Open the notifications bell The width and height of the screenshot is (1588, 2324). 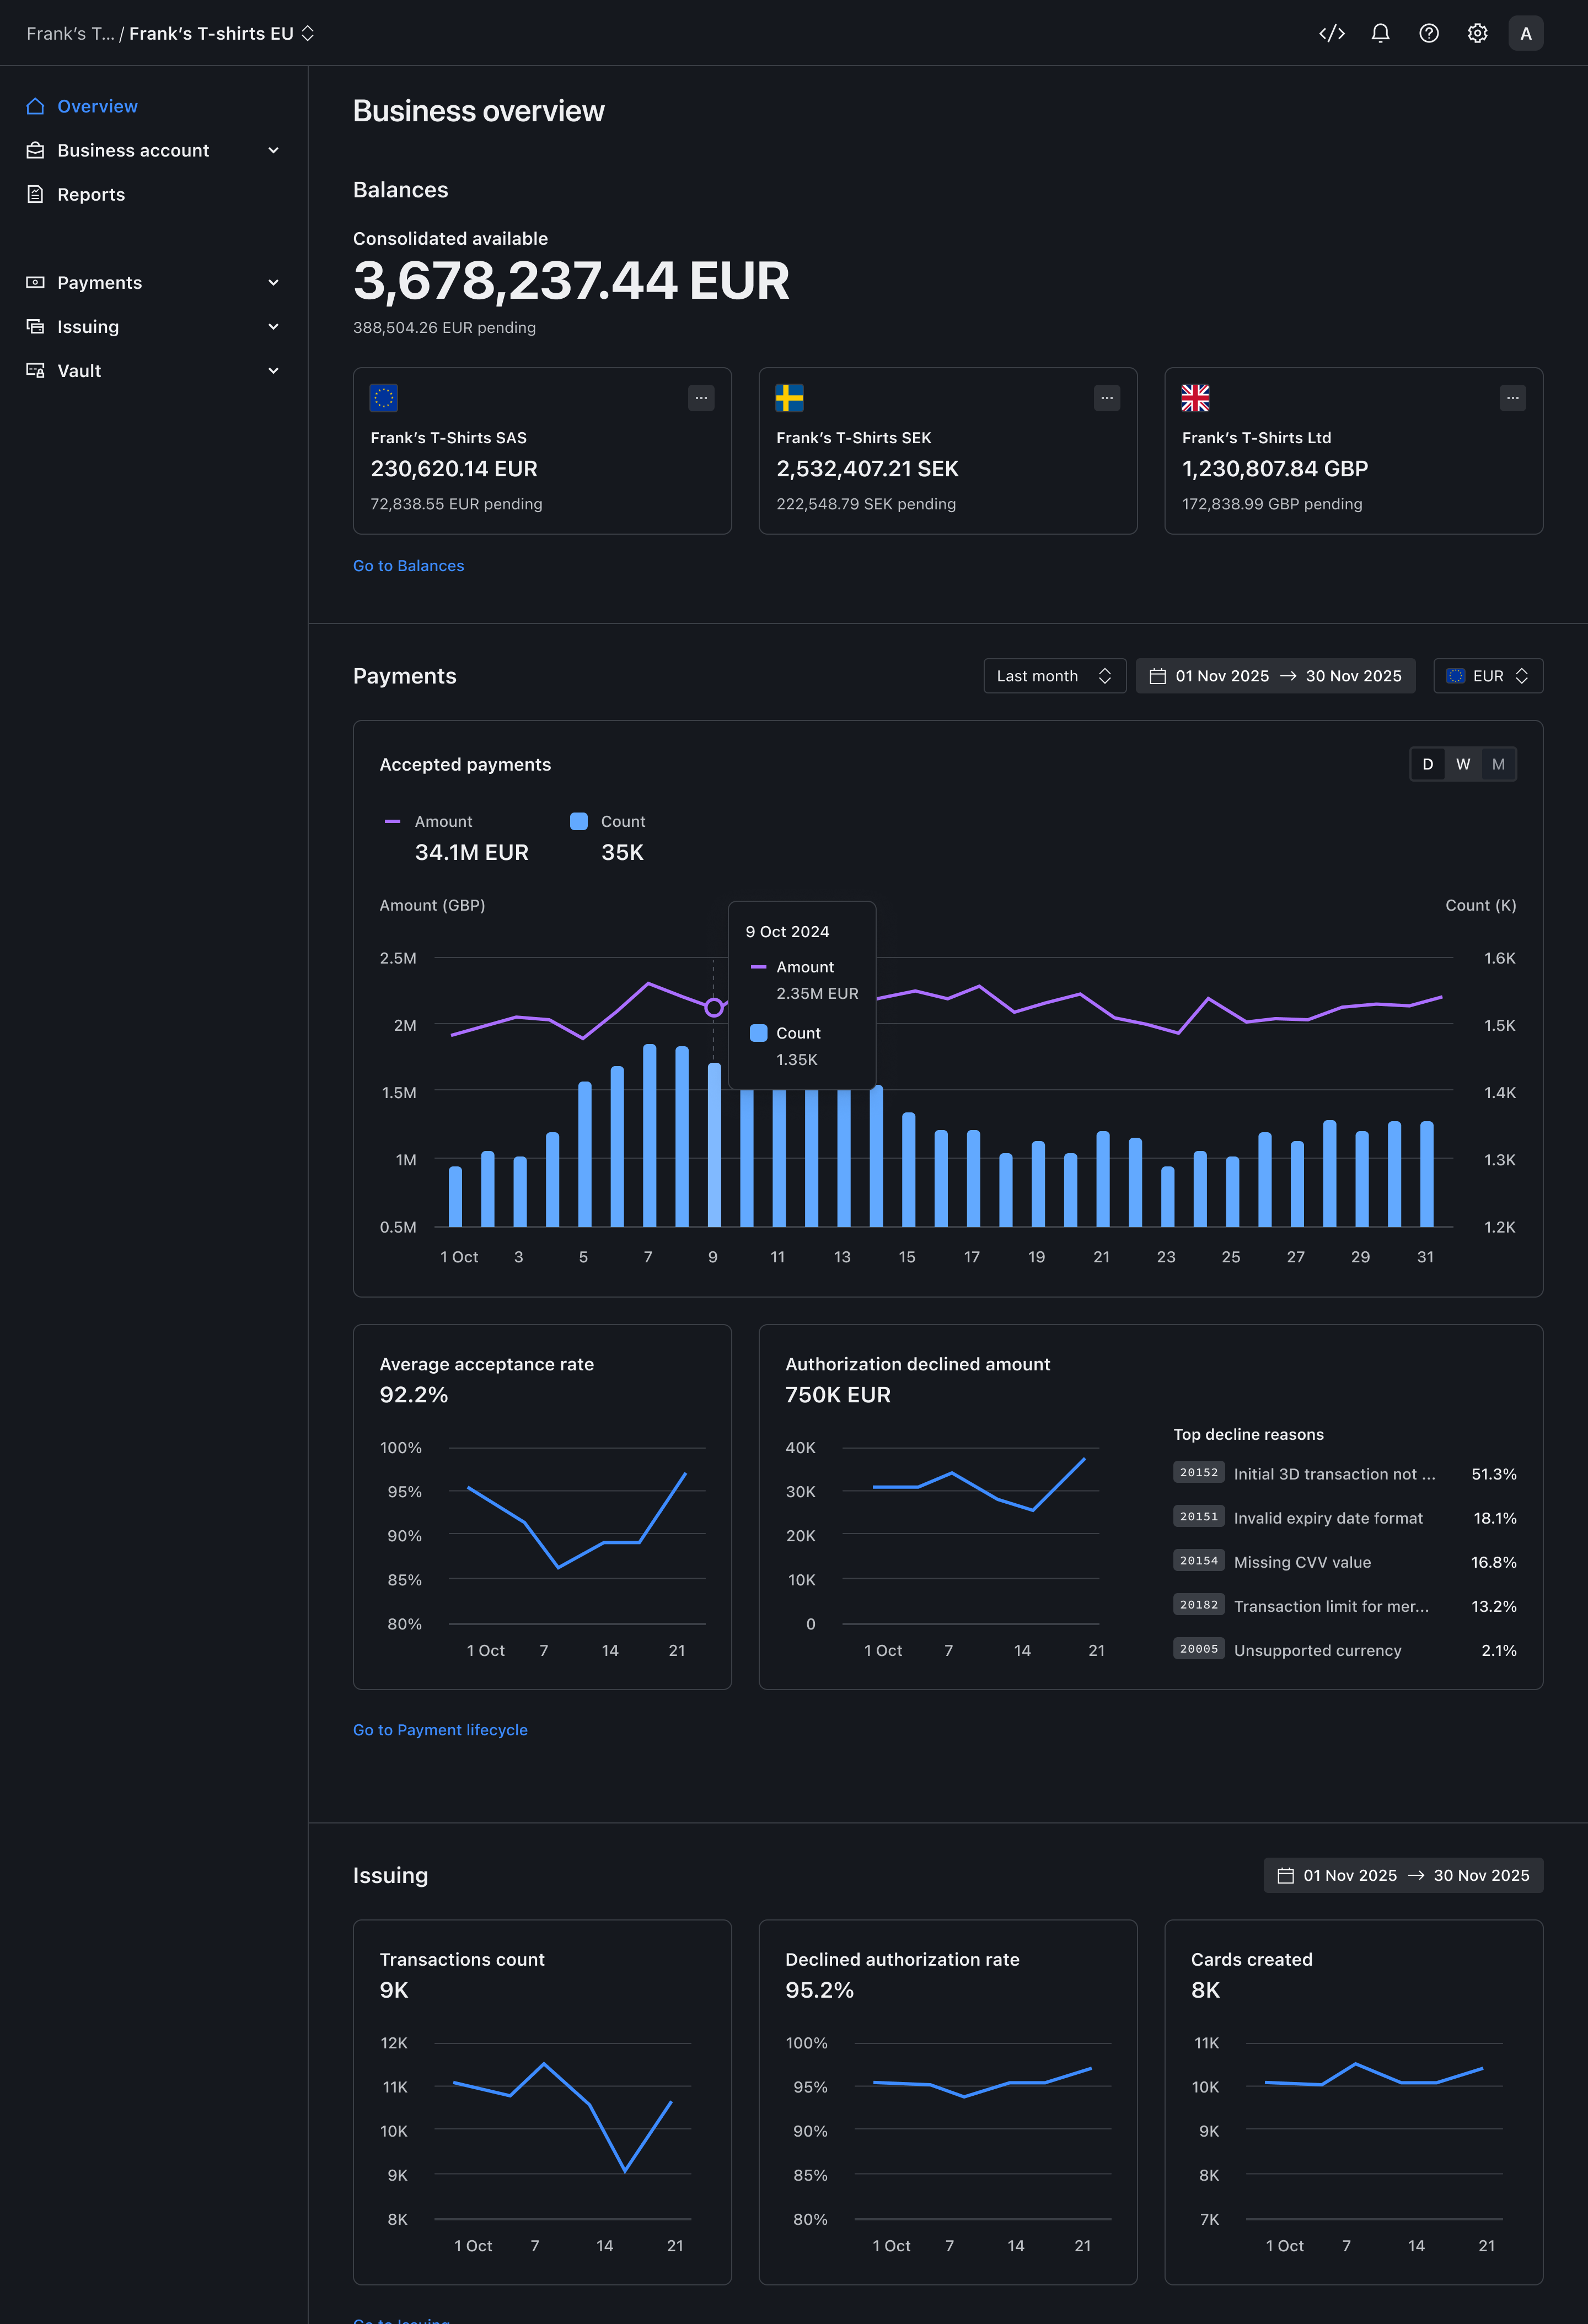point(1380,33)
